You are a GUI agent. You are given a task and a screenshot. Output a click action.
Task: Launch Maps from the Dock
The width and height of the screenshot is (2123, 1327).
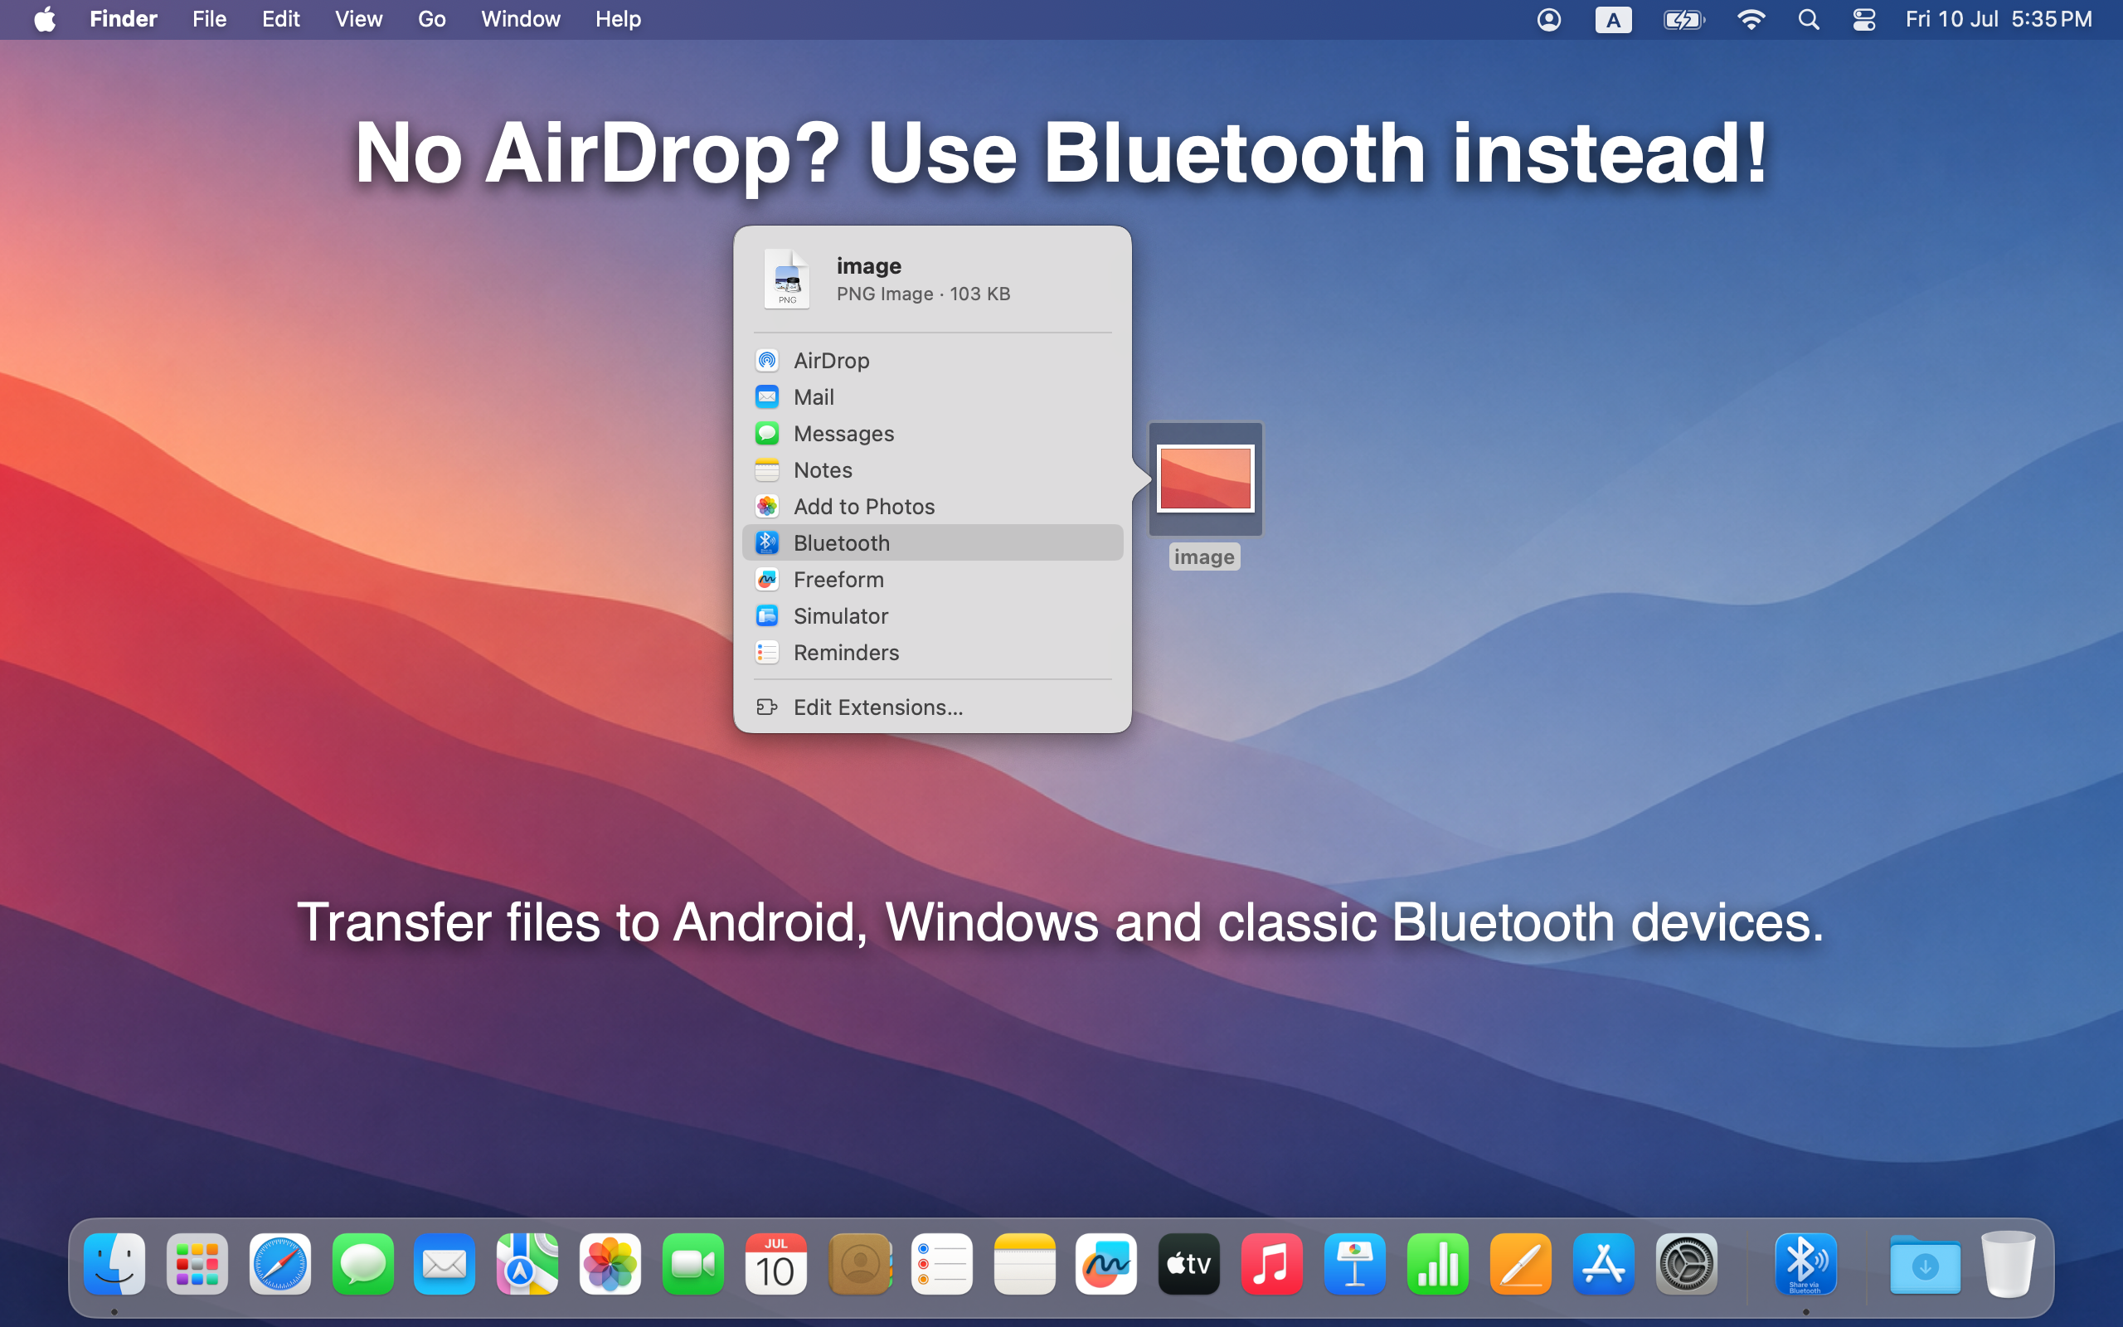click(x=527, y=1264)
